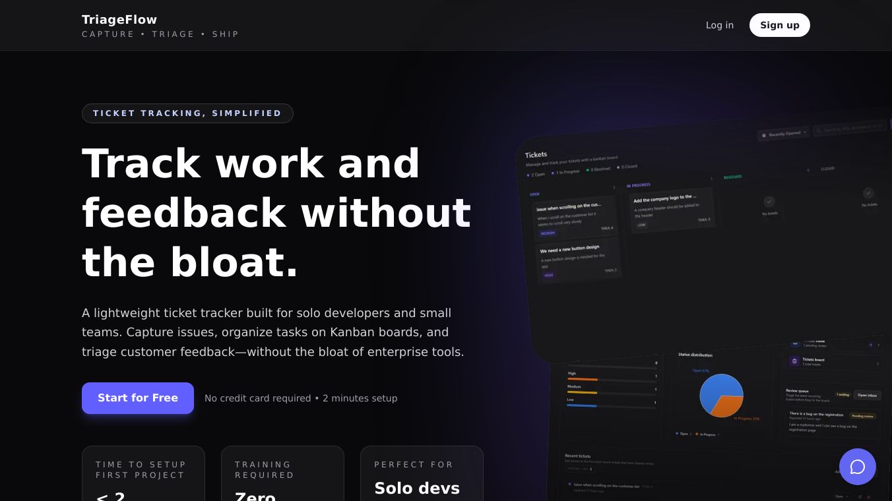This screenshot has height=501, width=892.
Task: Click the "No credit card required" note
Action: 301,398
